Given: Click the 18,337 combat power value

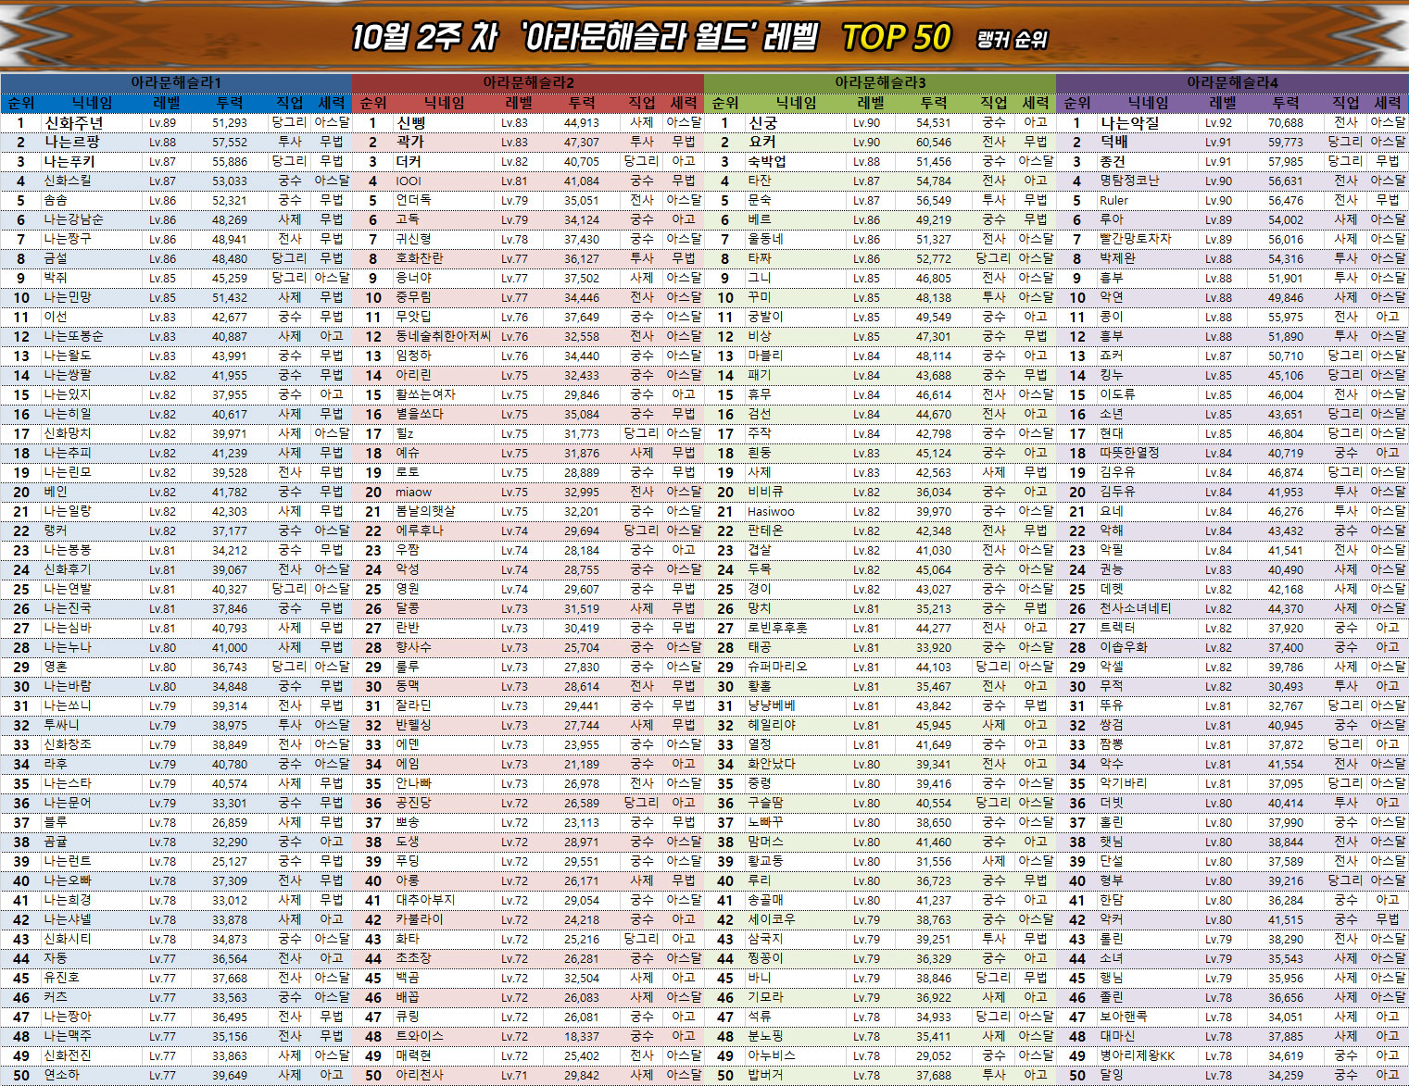Looking at the screenshot, I should tap(581, 1036).
